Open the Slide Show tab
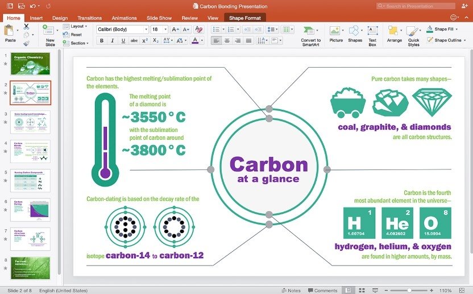Image resolution: width=473 pixels, height=294 pixels. coord(159,18)
